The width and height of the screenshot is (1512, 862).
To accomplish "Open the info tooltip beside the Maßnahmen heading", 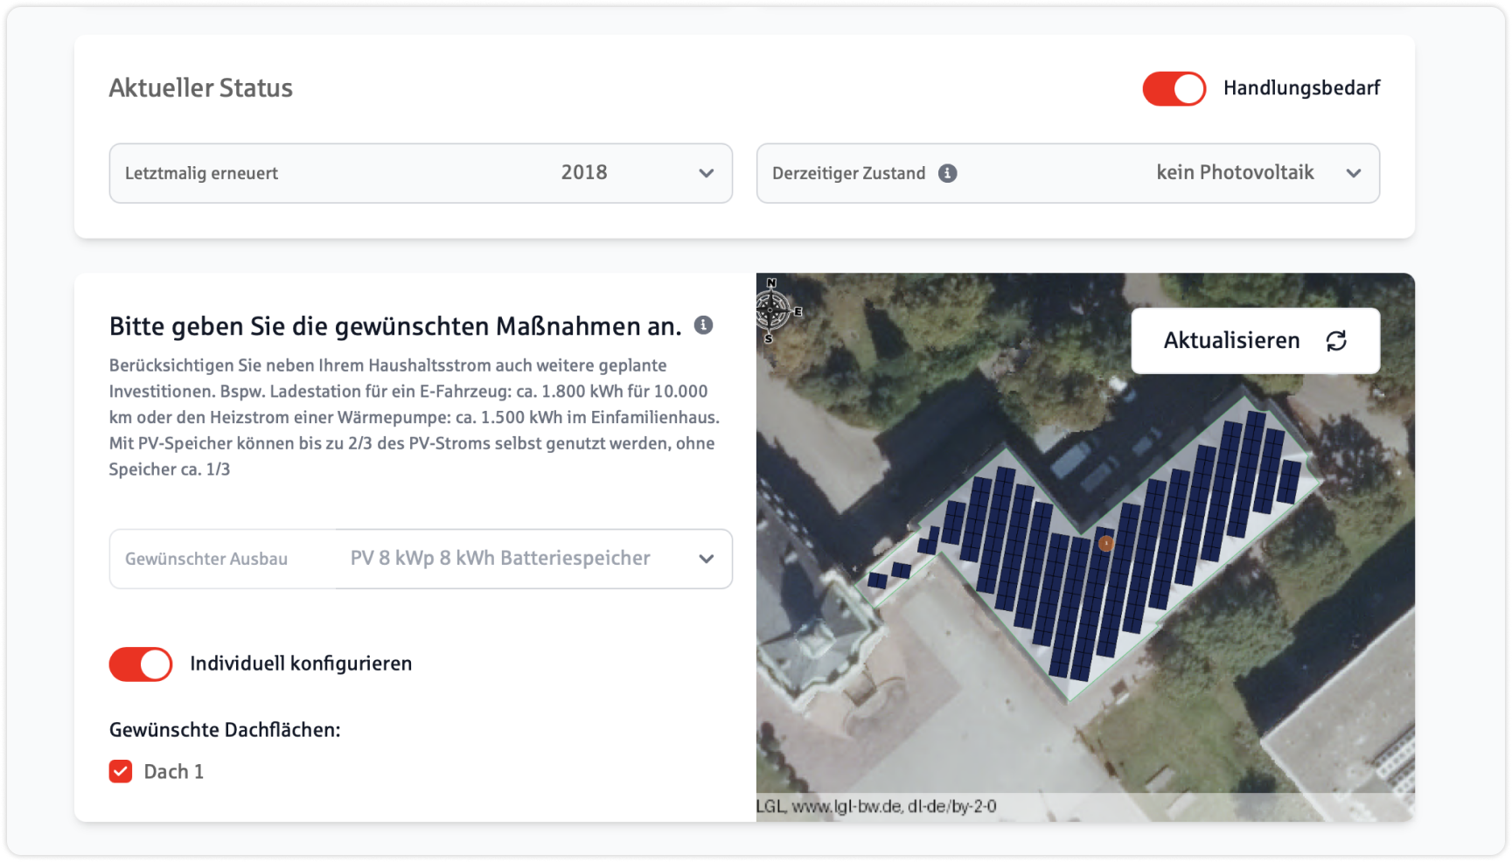I will click(x=702, y=325).
